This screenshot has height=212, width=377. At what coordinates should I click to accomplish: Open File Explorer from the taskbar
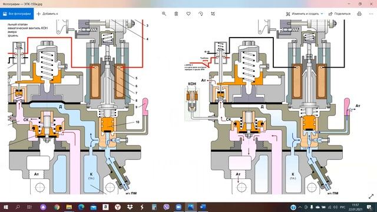(x=69, y=207)
